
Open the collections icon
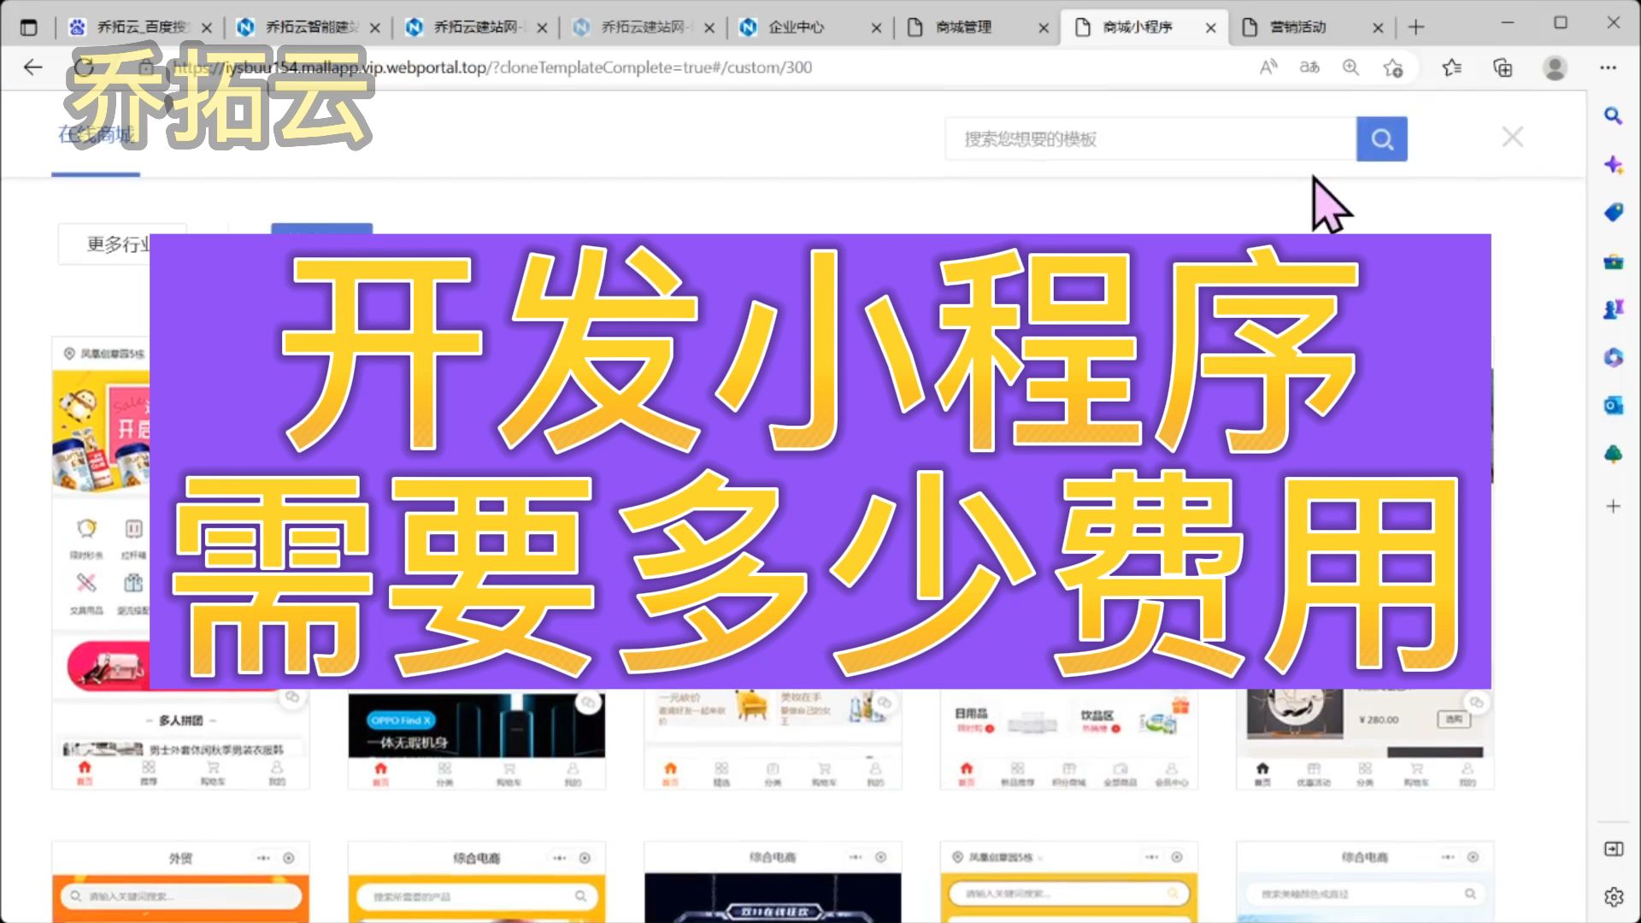[x=1503, y=67]
